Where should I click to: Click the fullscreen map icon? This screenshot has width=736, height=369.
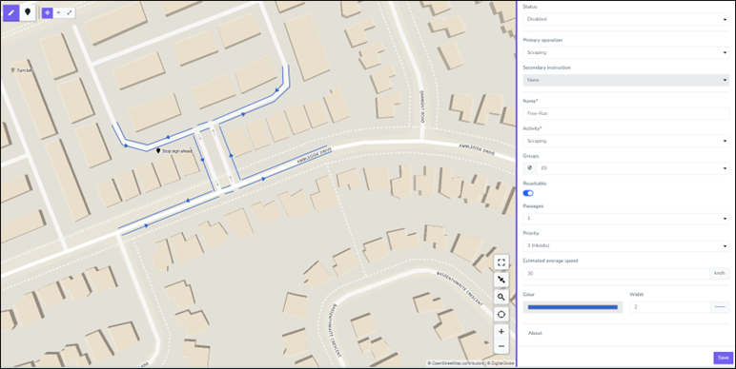point(501,262)
